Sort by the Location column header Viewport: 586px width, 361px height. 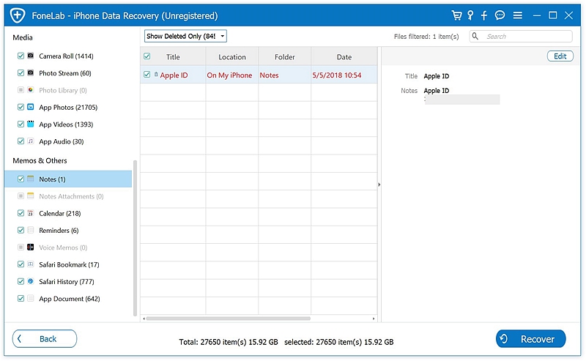232,57
